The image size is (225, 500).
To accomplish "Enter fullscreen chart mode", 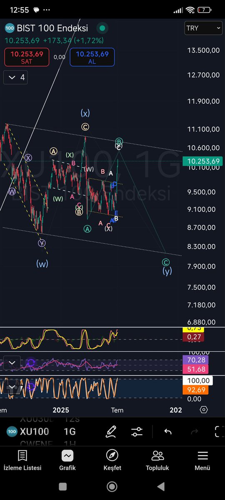I will (x=219, y=432).
